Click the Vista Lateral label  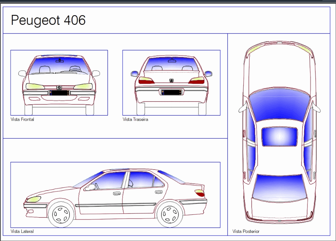tap(22, 231)
